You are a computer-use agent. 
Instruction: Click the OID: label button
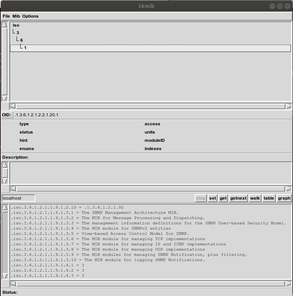[7, 115]
